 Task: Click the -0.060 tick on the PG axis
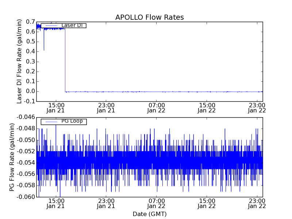[x=26, y=197]
